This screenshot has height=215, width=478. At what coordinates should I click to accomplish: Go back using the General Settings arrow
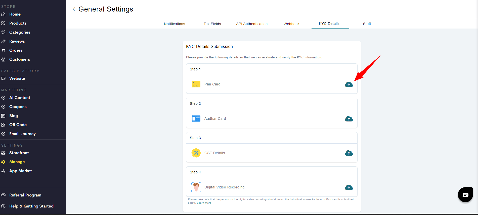coord(74,9)
